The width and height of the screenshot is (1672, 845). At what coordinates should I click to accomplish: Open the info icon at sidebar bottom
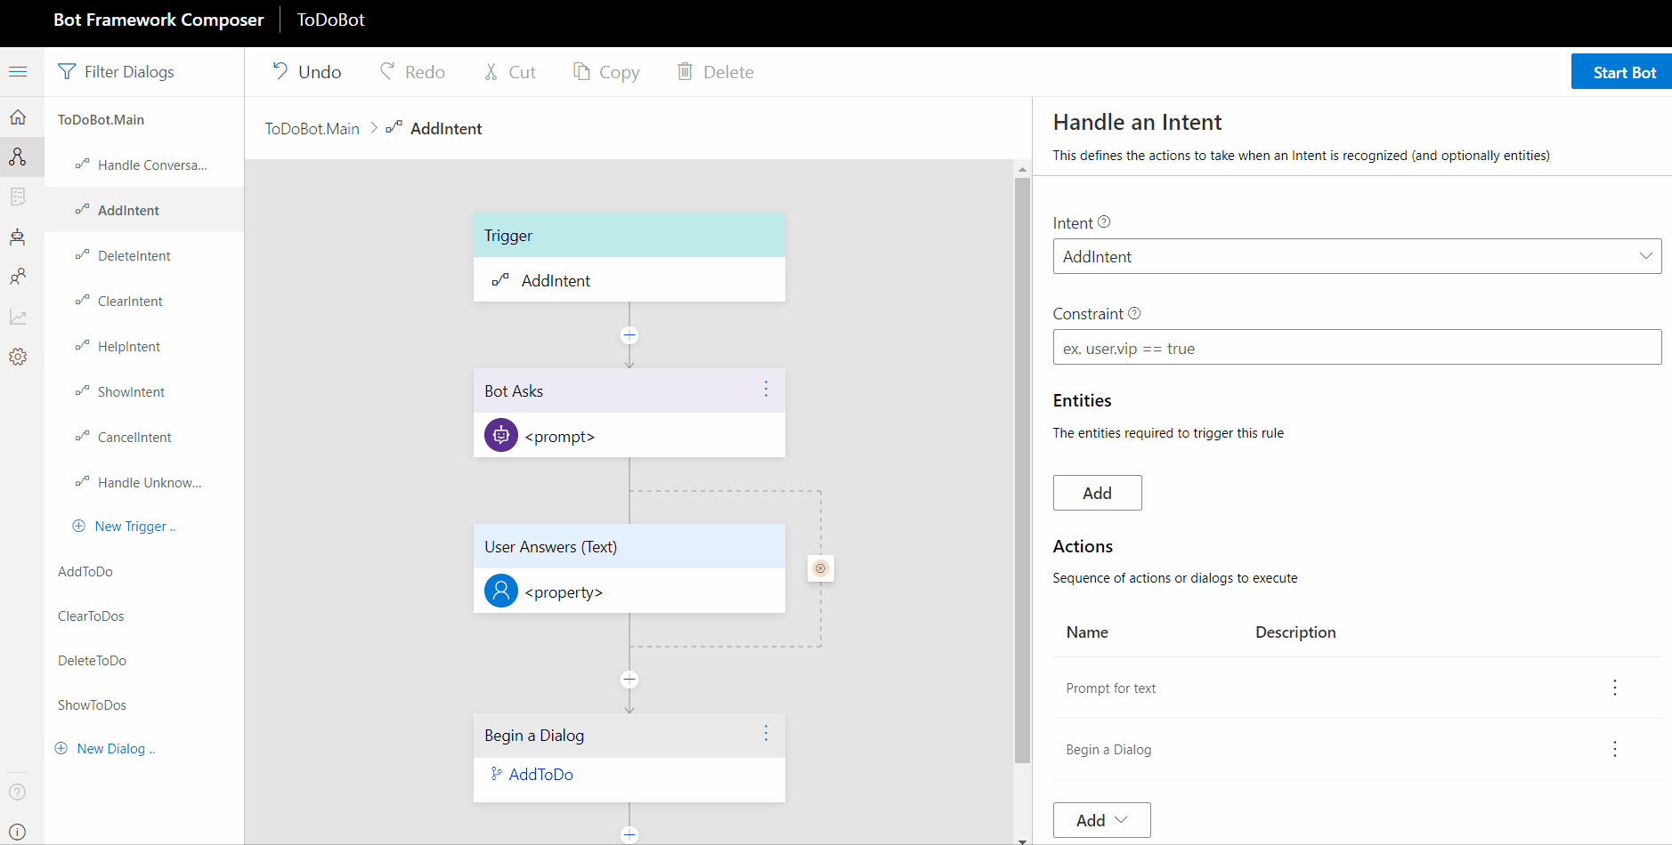(18, 832)
